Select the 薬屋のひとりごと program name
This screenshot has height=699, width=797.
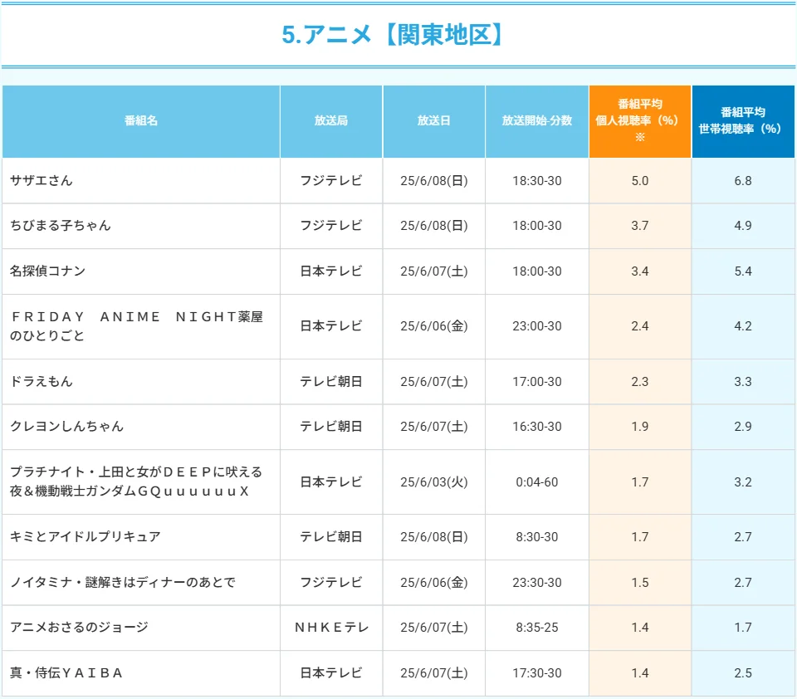coord(136,326)
